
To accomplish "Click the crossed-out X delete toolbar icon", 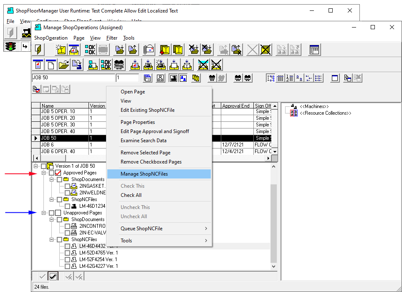I will [252, 50].
